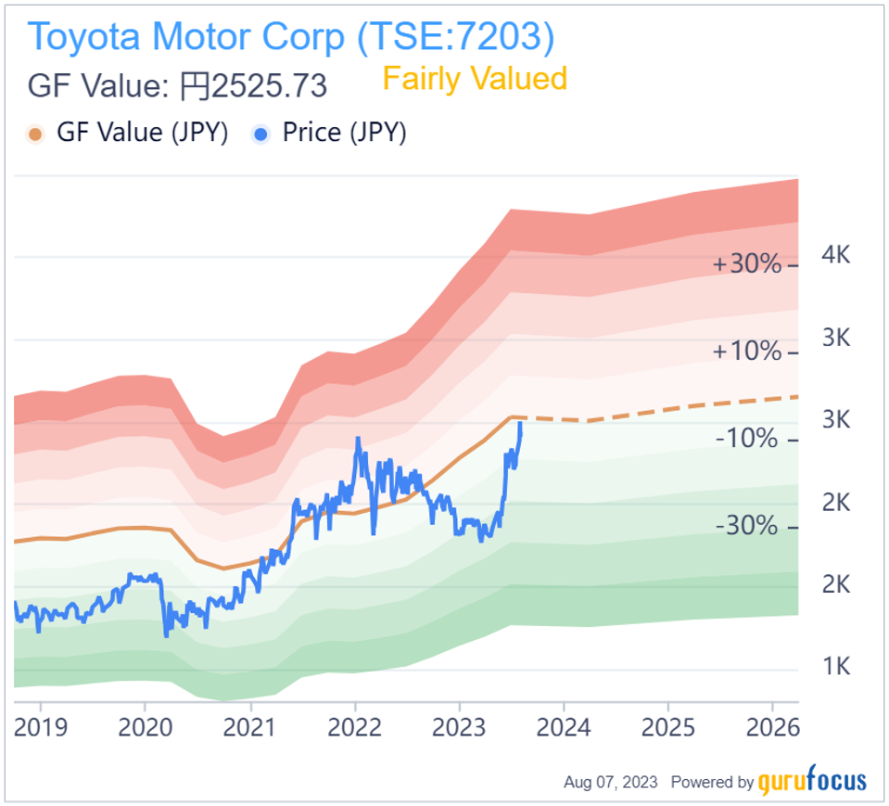Select the 2025 x-axis label
The width and height of the screenshot is (889, 806).
670,726
